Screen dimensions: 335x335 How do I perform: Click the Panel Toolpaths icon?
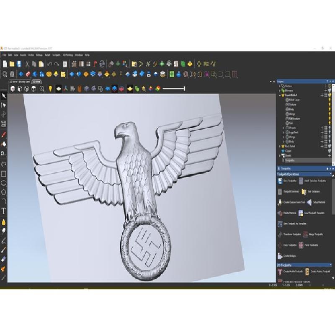point(301,245)
